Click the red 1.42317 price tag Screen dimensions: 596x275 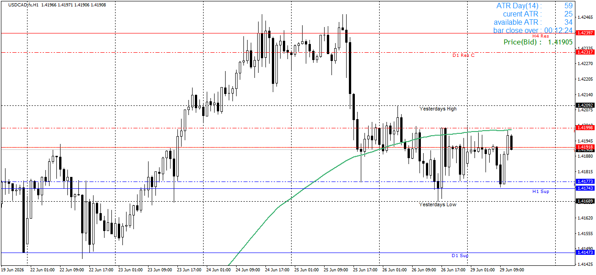coord(585,52)
